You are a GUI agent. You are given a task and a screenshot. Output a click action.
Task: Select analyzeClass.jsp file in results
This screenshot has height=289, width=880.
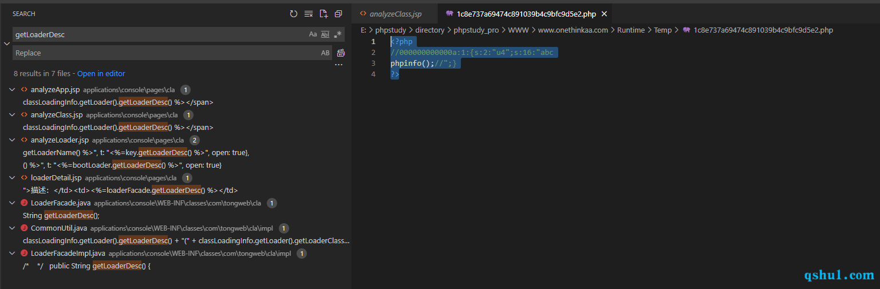point(57,115)
